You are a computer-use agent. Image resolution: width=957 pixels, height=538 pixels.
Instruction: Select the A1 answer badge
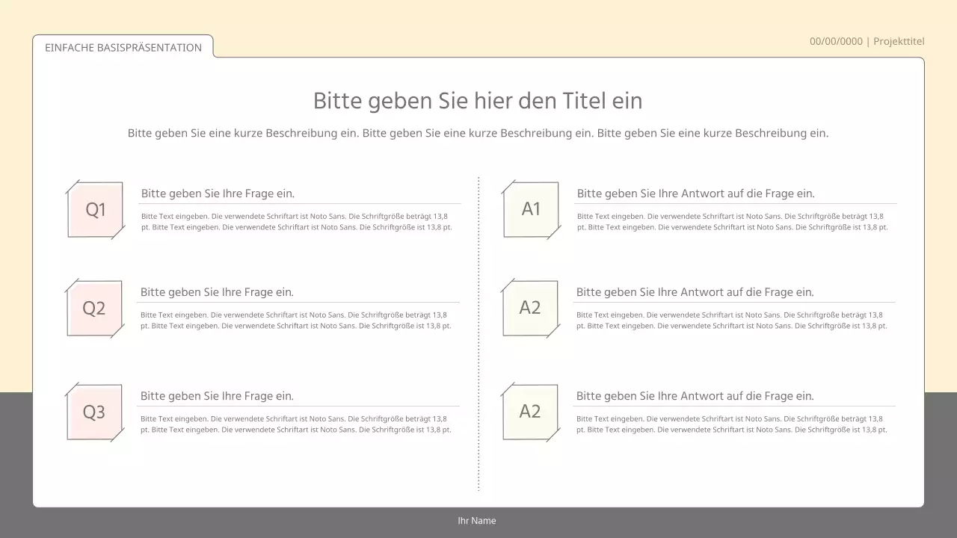531,210
